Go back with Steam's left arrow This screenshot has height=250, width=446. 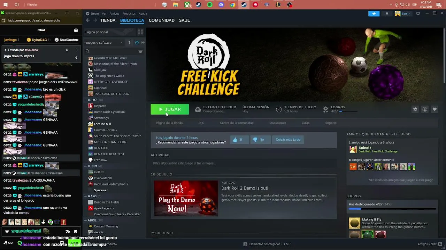88,20
